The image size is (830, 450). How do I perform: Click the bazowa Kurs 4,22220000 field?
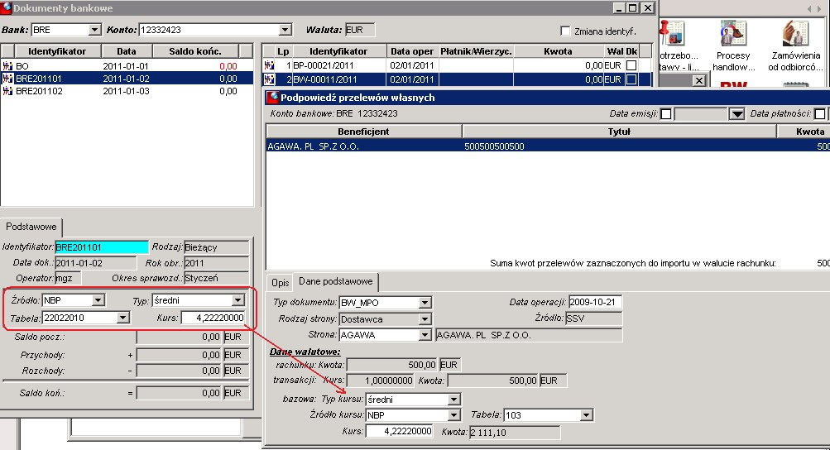click(400, 432)
